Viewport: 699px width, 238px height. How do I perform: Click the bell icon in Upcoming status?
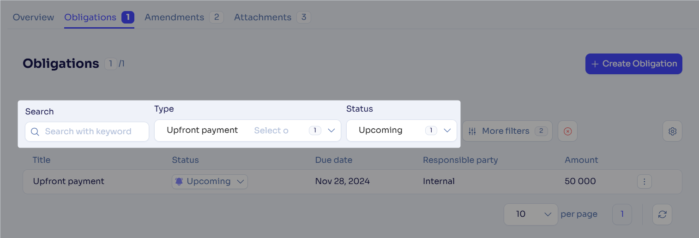(179, 181)
